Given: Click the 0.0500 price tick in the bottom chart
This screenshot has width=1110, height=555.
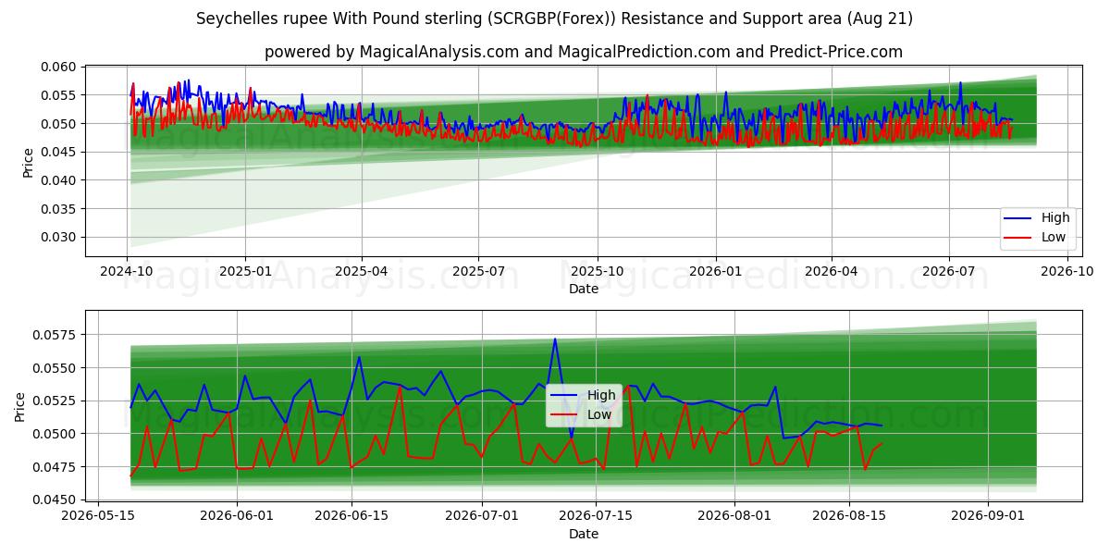Looking at the screenshot, I should coord(55,434).
